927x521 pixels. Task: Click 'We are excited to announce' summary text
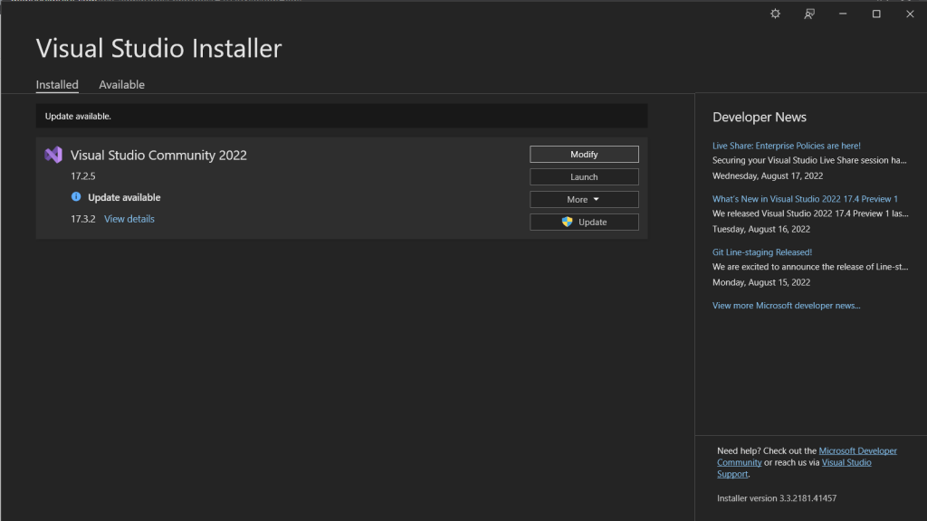[x=810, y=267]
